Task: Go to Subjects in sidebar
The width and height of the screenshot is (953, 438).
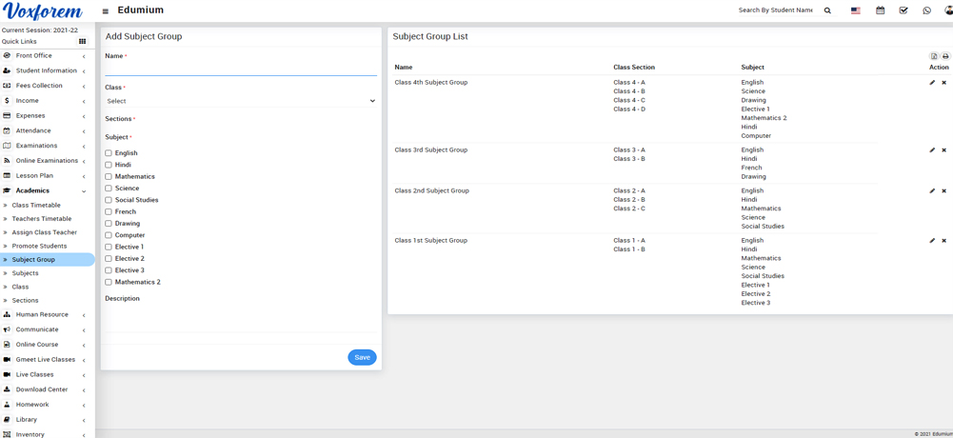Action: [25, 273]
